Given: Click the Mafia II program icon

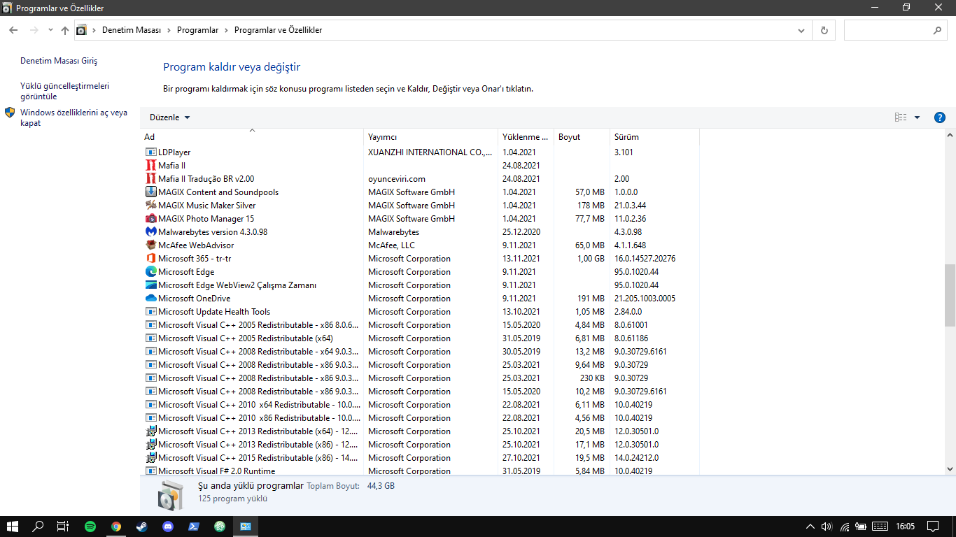Looking at the screenshot, I should tap(150, 165).
